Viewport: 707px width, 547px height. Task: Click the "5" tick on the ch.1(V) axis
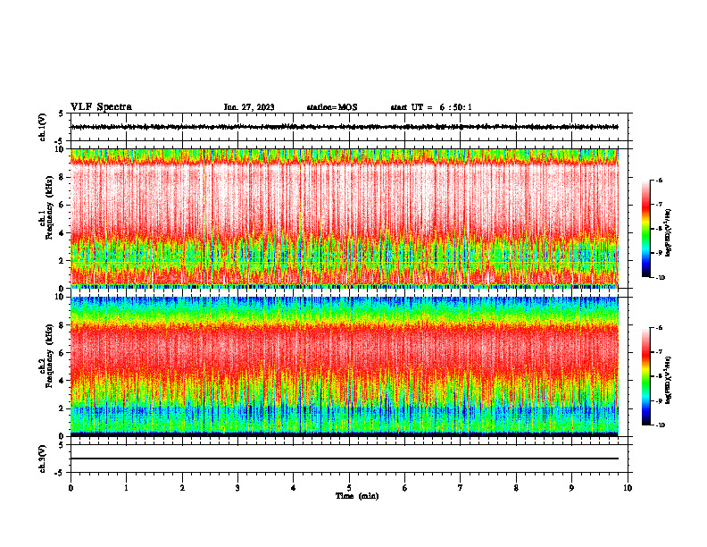[x=62, y=114]
